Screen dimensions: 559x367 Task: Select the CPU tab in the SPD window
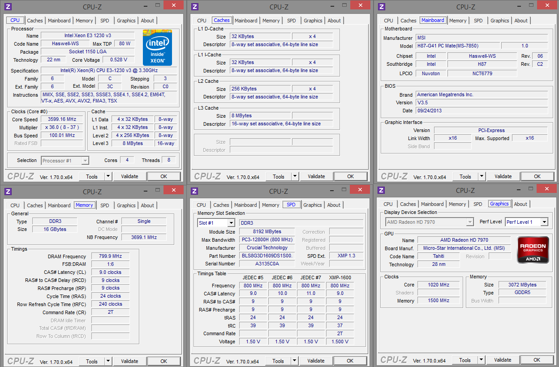click(x=202, y=205)
